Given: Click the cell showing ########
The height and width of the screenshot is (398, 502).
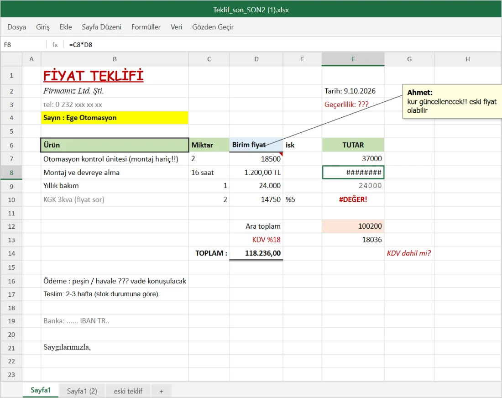Looking at the screenshot, I should (353, 172).
